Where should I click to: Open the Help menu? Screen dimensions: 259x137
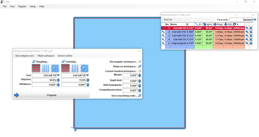click(42, 6)
